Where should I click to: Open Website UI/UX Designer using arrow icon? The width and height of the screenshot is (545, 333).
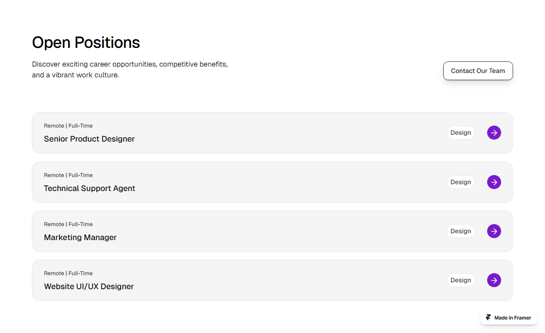(x=494, y=280)
